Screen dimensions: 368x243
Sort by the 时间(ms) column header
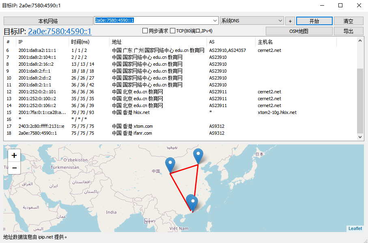click(x=80, y=42)
